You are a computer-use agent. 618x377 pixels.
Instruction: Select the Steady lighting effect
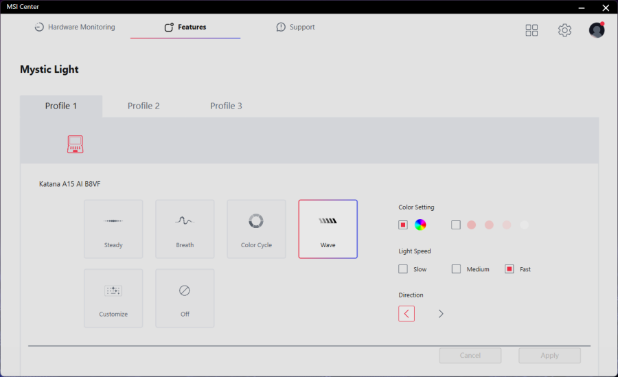click(x=113, y=229)
